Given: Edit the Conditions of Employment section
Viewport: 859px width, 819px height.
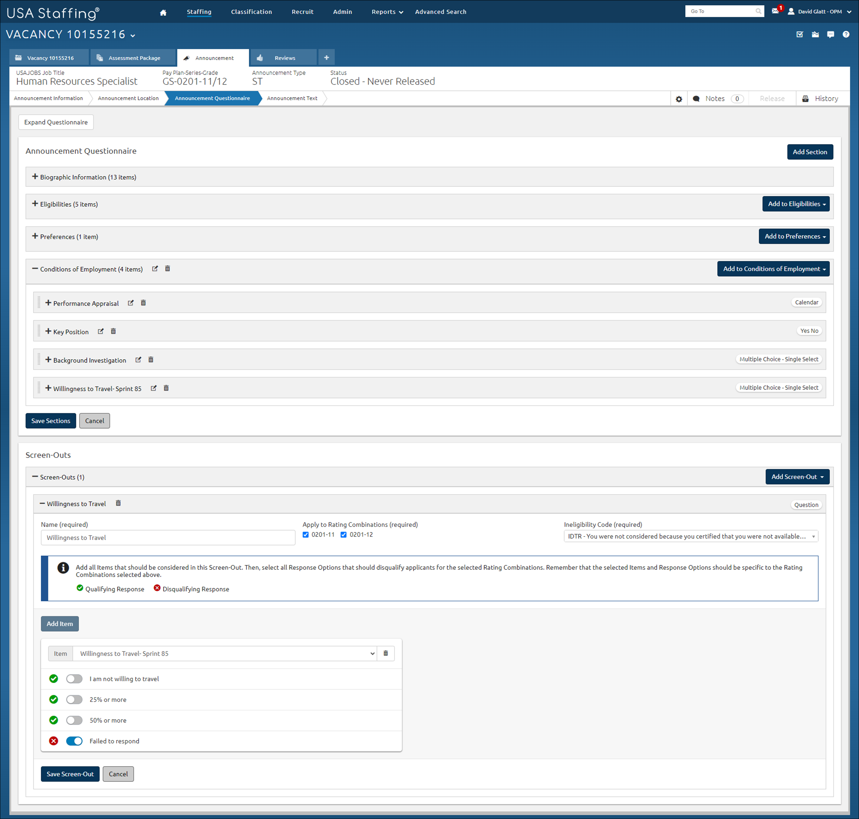Looking at the screenshot, I should point(155,269).
